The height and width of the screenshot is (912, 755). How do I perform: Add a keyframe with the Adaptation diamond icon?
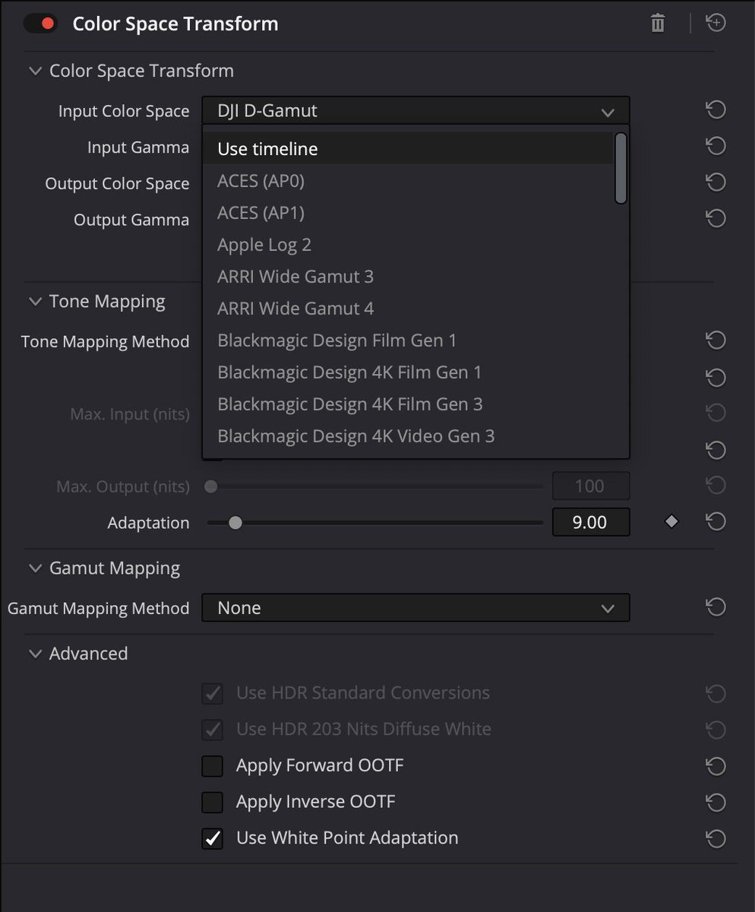point(671,522)
